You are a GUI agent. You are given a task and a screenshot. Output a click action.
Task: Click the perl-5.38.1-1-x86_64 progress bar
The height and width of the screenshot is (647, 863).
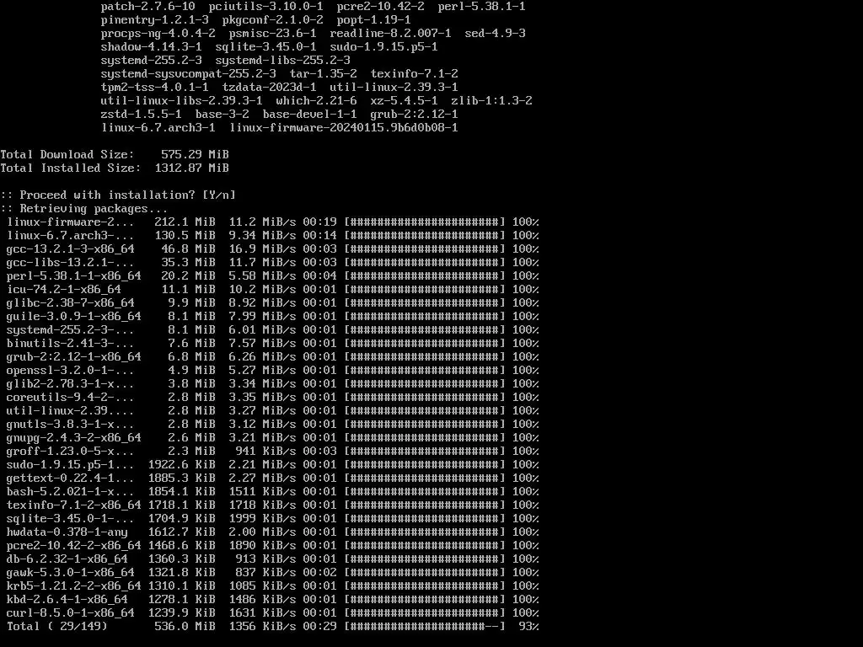click(425, 275)
